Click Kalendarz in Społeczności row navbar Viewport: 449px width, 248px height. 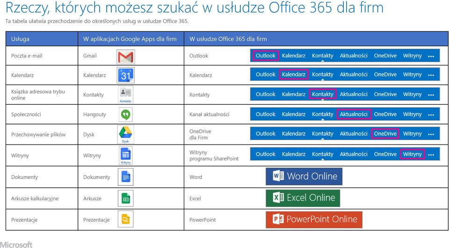[294, 114]
